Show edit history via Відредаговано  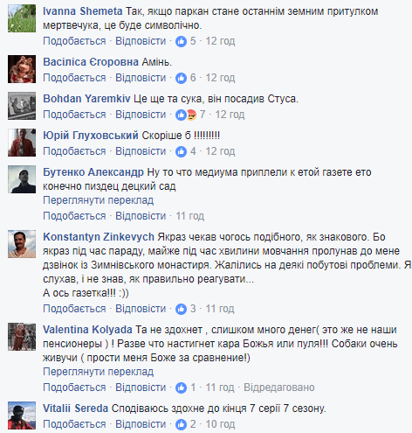point(279,388)
